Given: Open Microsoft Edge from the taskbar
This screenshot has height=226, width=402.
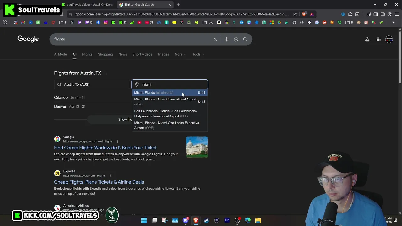Looking at the screenshot, I should point(247,220).
